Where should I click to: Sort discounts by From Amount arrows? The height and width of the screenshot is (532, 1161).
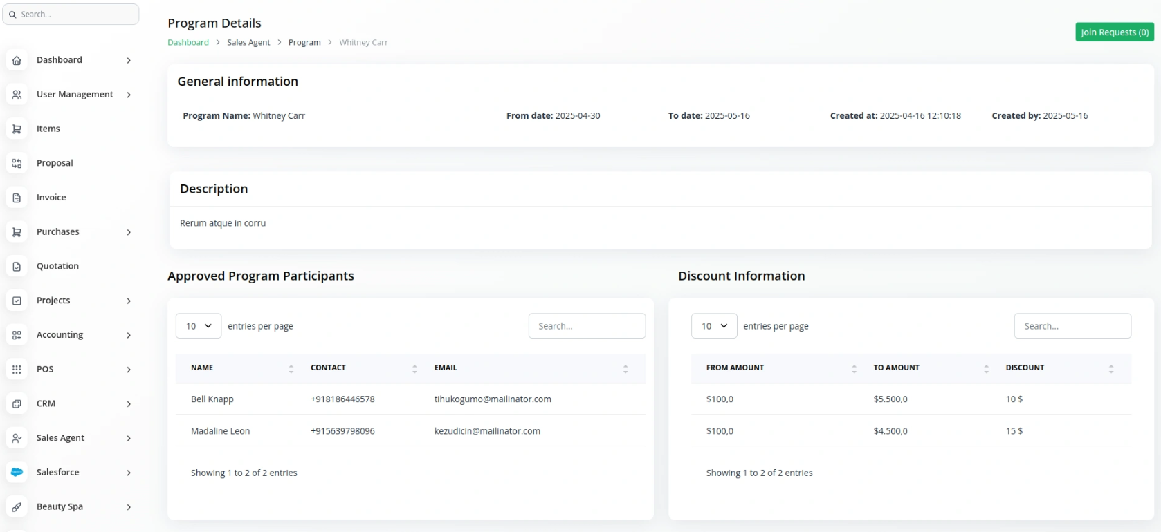coord(854,369)
